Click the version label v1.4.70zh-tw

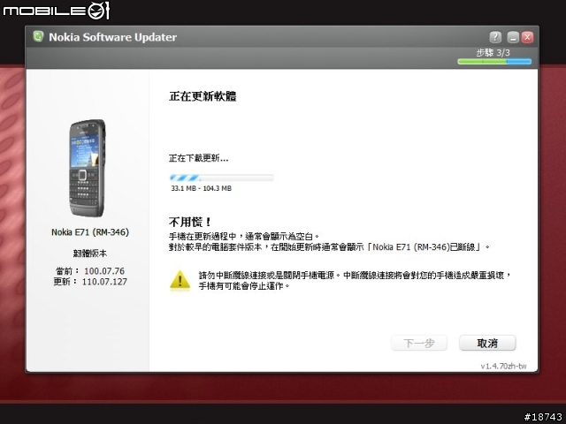503,366
